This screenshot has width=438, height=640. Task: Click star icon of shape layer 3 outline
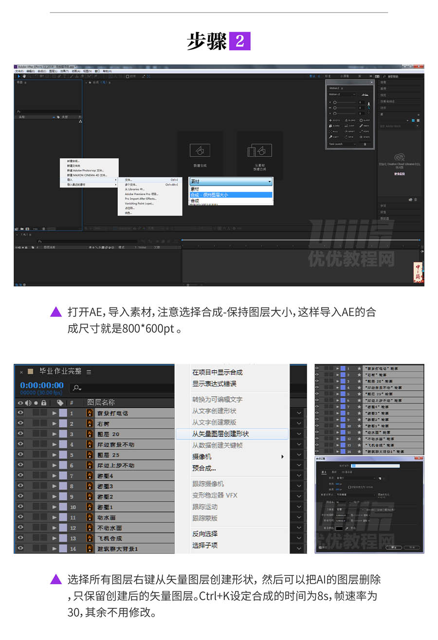tap(359, 381)
